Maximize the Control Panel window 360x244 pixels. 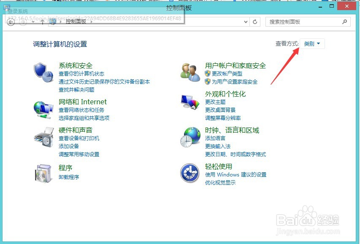(332, 6)
